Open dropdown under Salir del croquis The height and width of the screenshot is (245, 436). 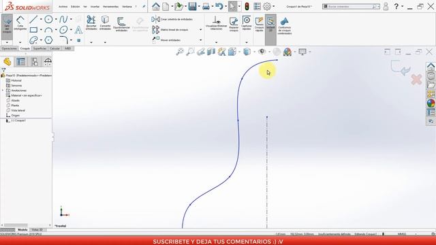point(7,42)
